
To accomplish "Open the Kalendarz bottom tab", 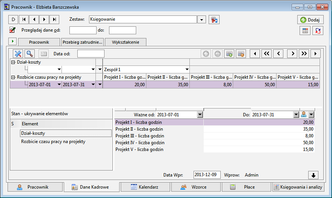I will (x=145, y=187).
